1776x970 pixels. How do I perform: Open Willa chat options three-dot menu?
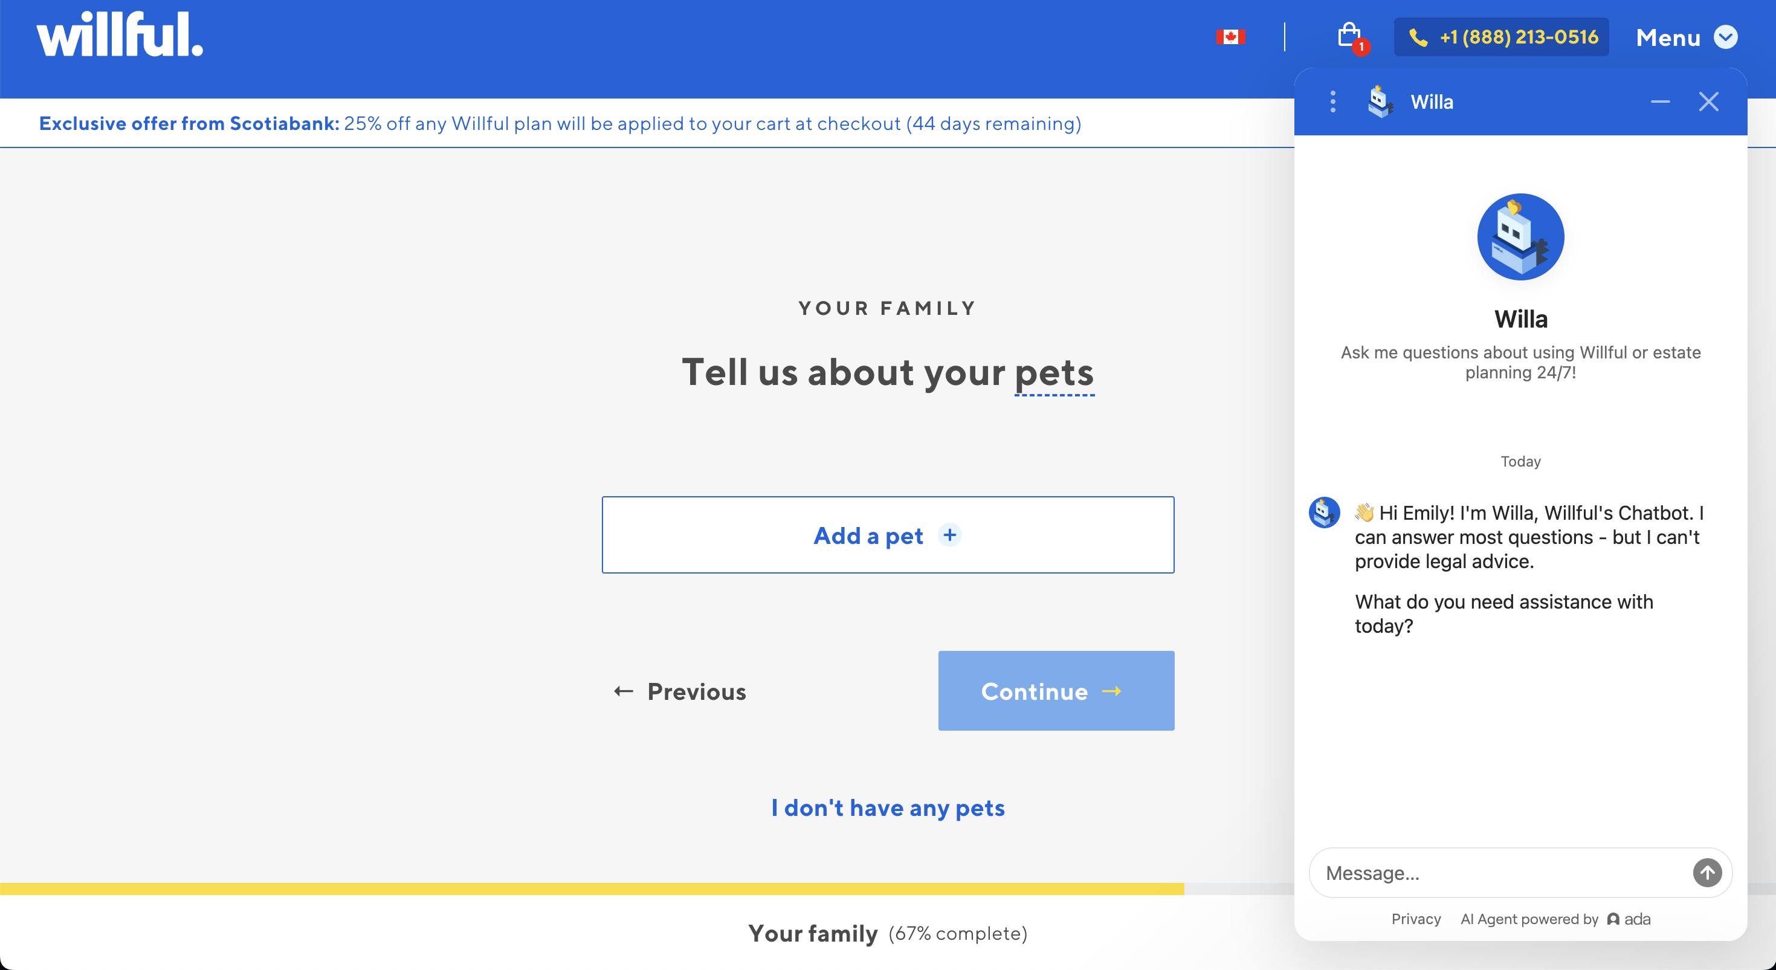1332,102
